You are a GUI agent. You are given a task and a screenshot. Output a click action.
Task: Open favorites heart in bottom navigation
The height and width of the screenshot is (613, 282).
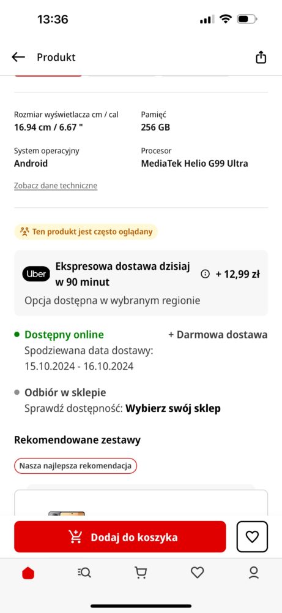[198, 573]
